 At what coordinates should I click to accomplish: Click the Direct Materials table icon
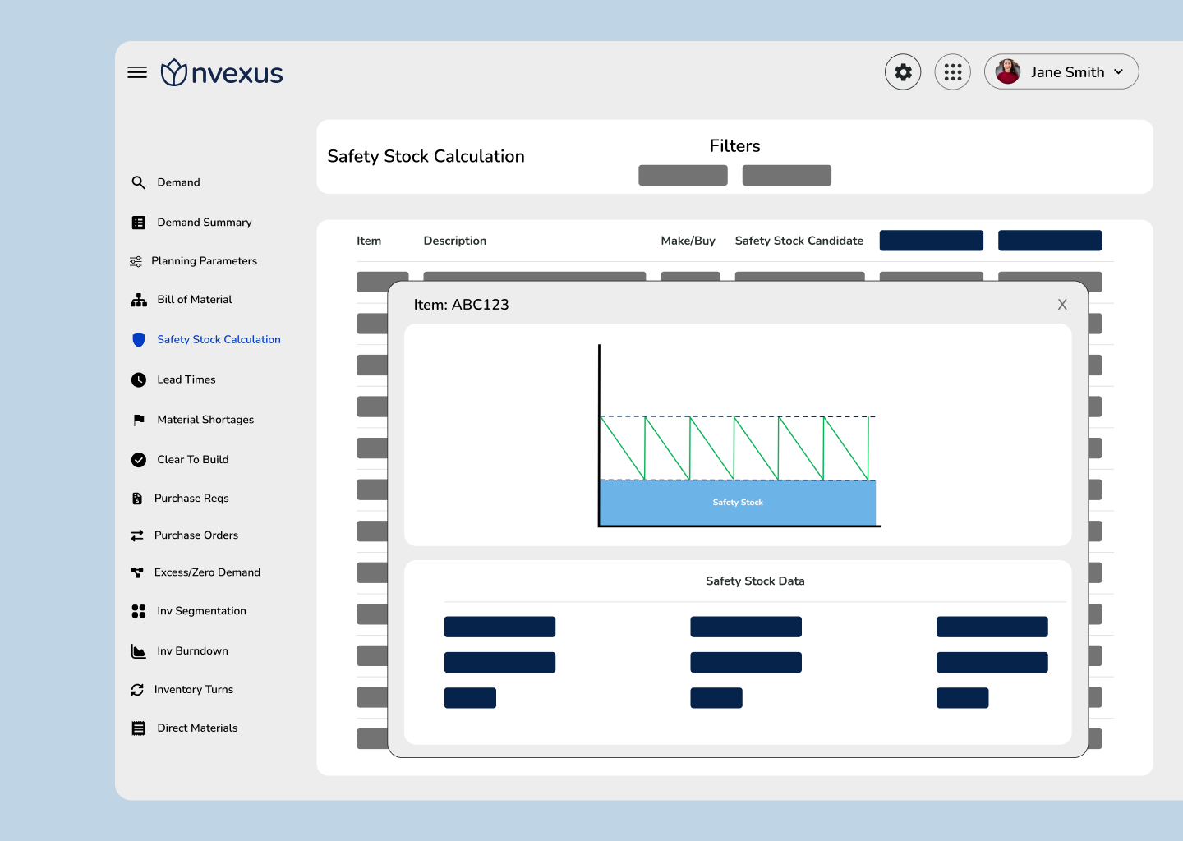tap(139, 728)
